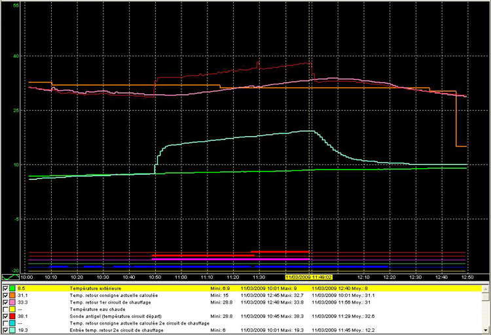491x335 pixels.
Task: Uncheck the Température extérieure checkbox
Action: tap(6, 288)
